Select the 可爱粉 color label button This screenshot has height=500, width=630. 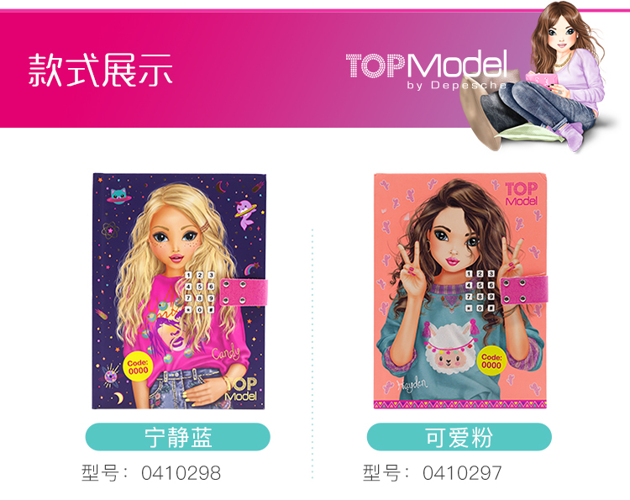click(x=459, y=437)
